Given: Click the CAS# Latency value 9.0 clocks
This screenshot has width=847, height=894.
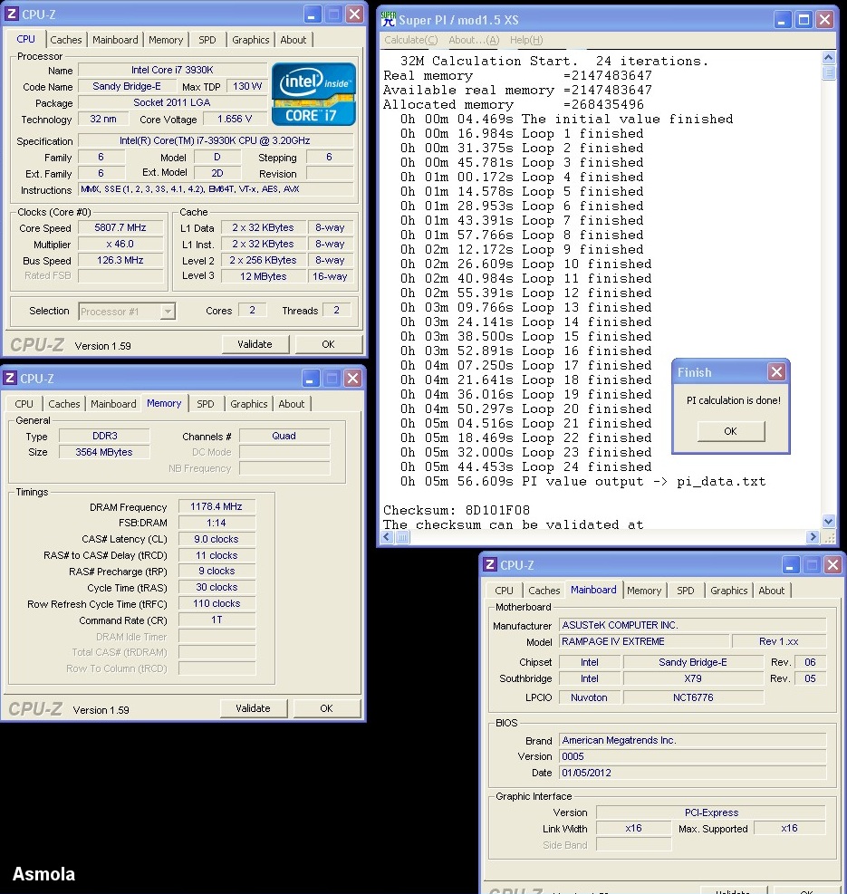Looking at the screenshot, I should pos(217,539).
